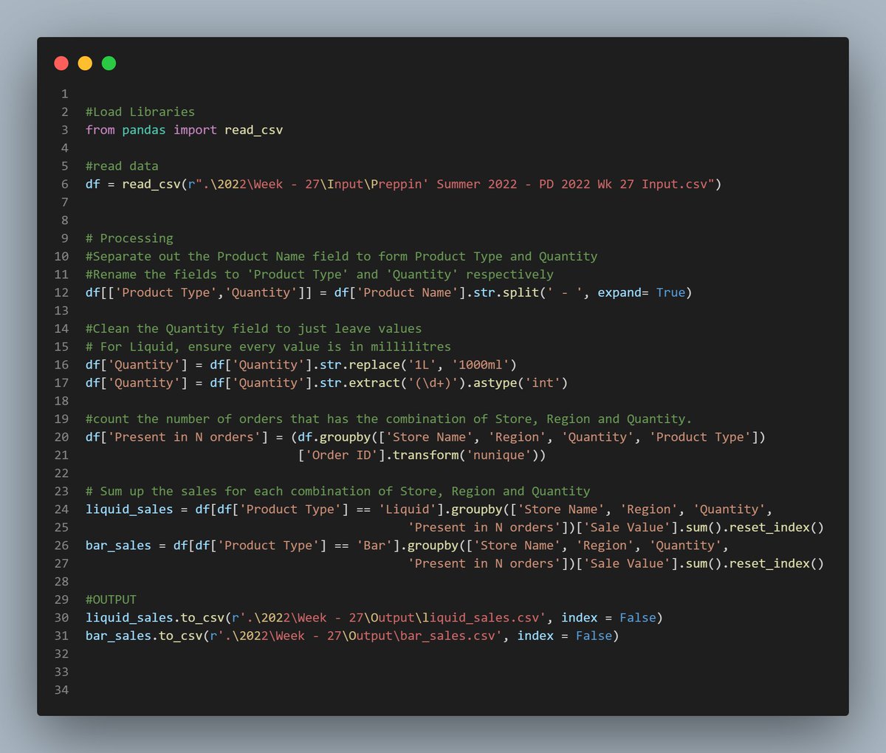Image resolution: width=886 pixels, height=753 pixels.
Task: Click the comment beginning '#Rename the fields'
Action: coord(320,275)
